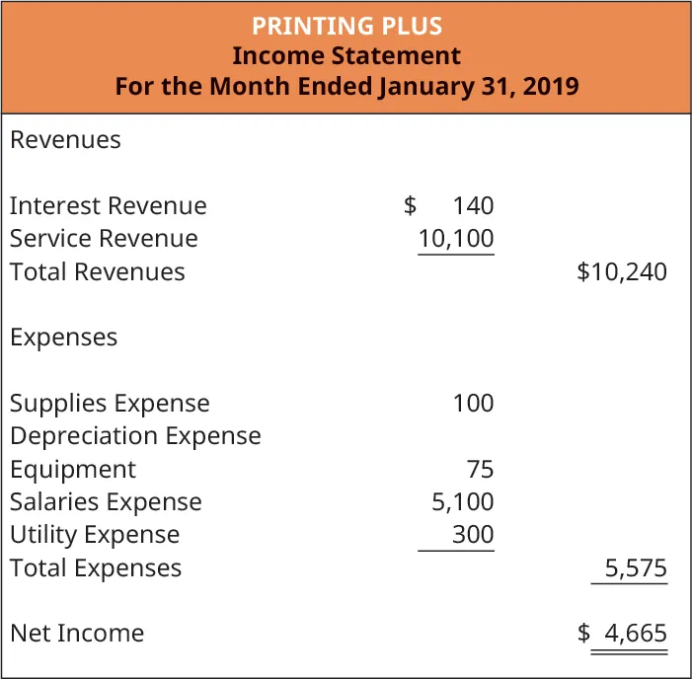Click the date line ending January 31, 2019
Screen dimensions: 692x679
click(346, 86)
